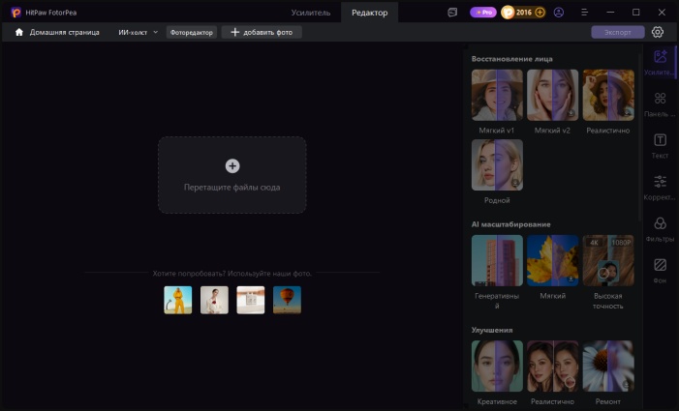Go to Домашняя страница
The height and width of the screenshot is (411, 679).
[x=64, y=33]
